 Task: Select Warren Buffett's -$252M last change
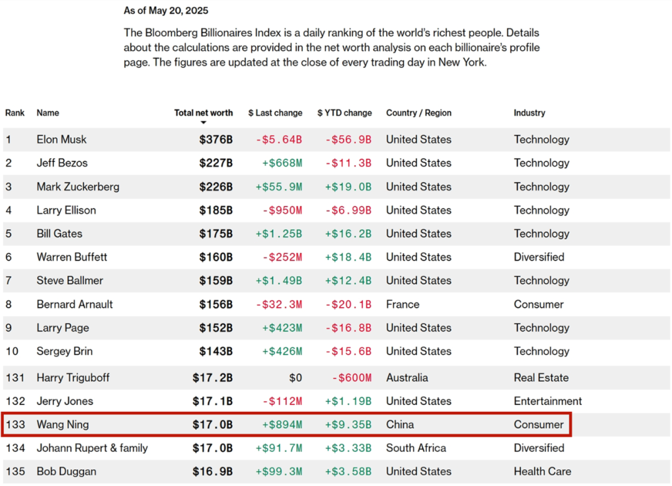click(282, 257)
